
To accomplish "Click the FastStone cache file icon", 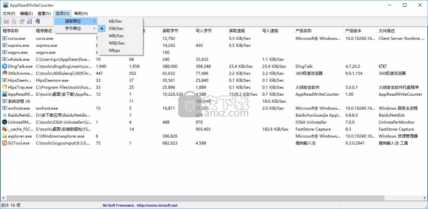I will (5, 129).
